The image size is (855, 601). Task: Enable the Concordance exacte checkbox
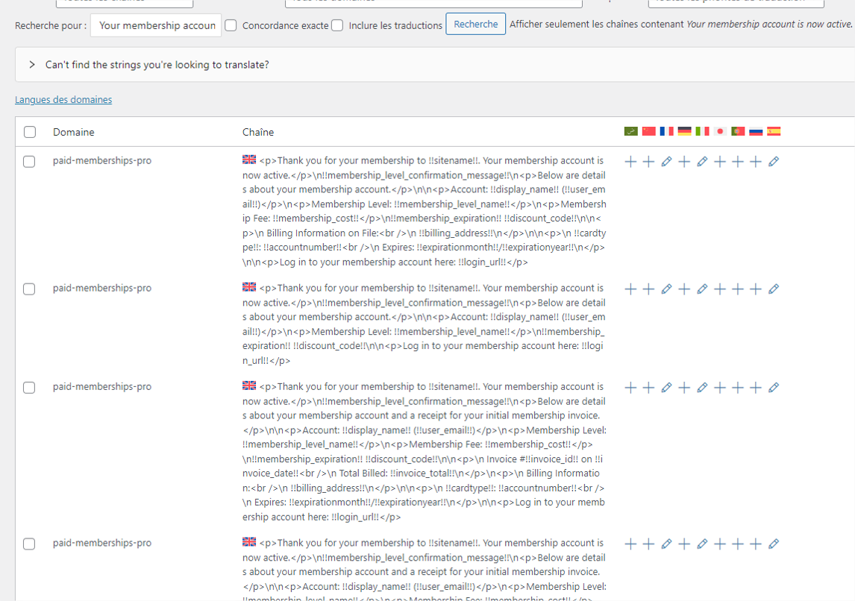click(x=231, y=25)
